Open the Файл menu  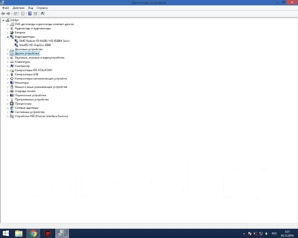[6, 8]
